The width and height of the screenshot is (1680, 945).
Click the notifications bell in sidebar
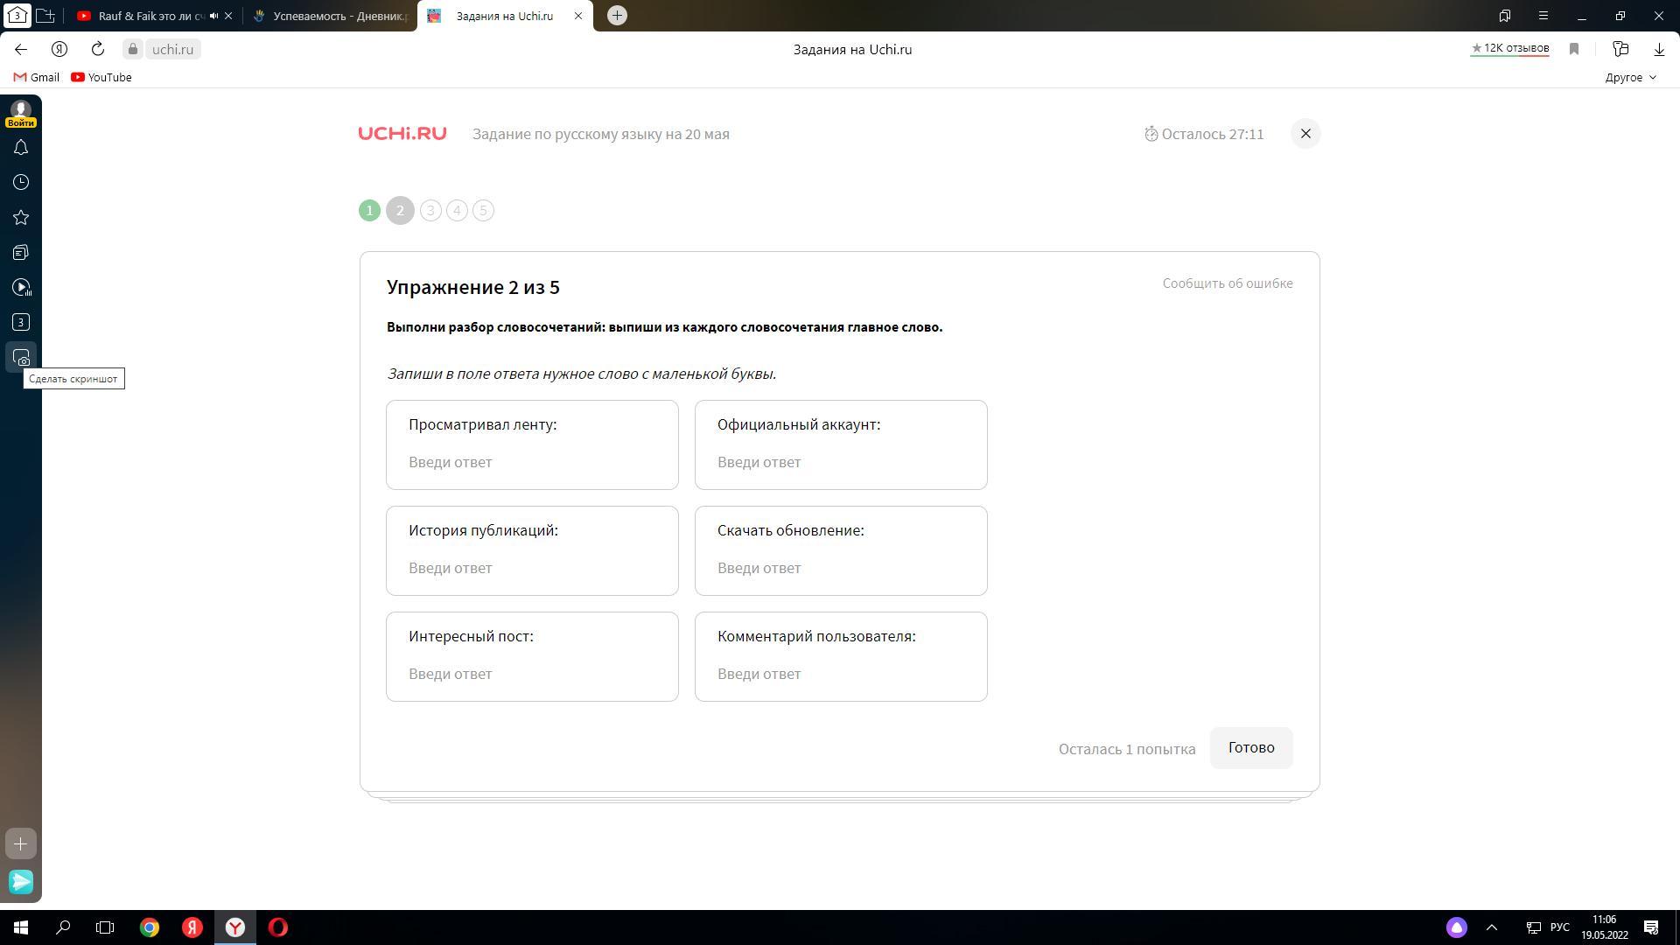[21, 148]
